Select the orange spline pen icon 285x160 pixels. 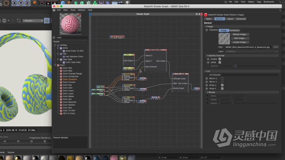point(70,2)
